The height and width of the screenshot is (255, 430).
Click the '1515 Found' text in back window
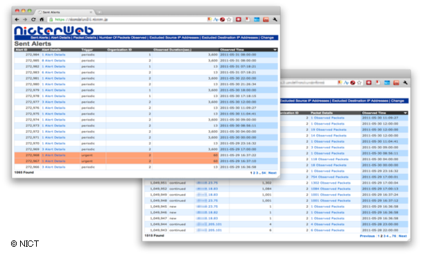click(155, 236)
